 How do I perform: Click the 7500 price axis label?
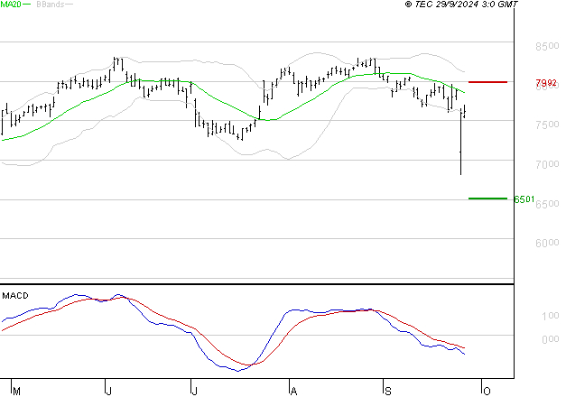click(x=547, y=125)
